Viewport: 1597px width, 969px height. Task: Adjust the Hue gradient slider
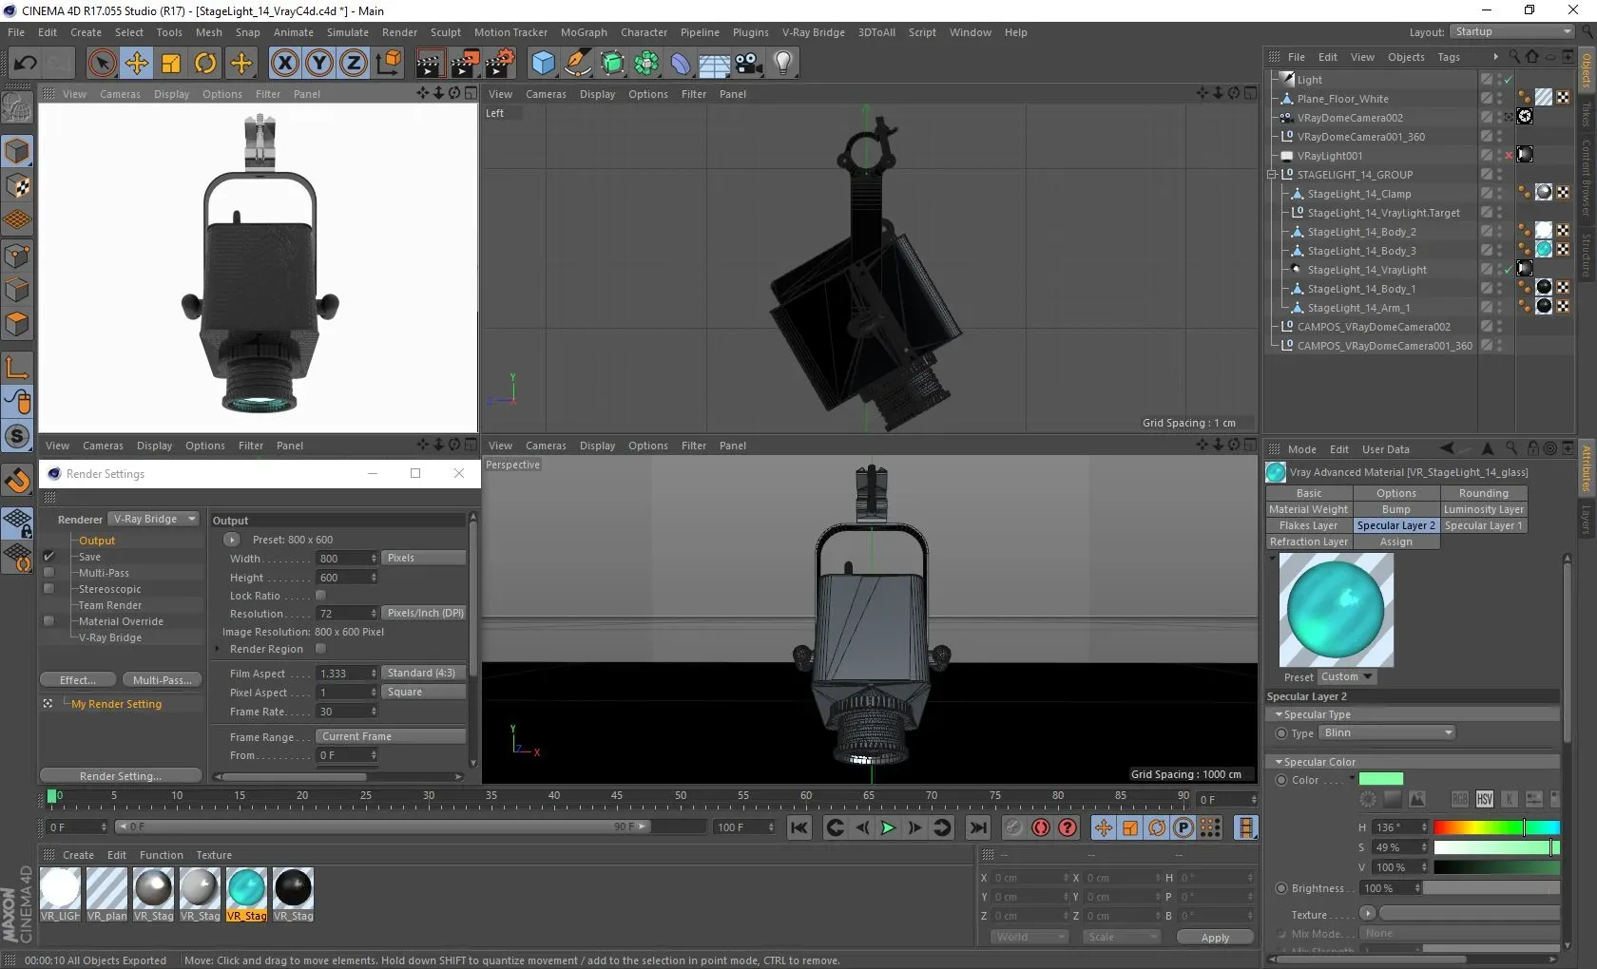pyautogui.click(x=1495, y=827)
